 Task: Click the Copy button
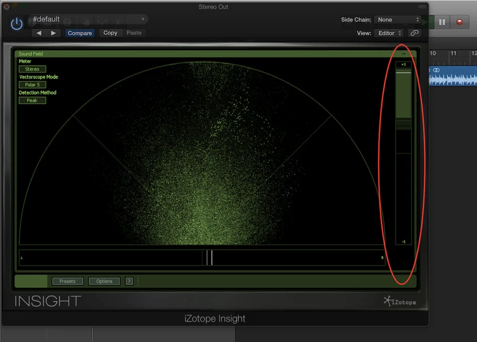[x=110, y=33]
